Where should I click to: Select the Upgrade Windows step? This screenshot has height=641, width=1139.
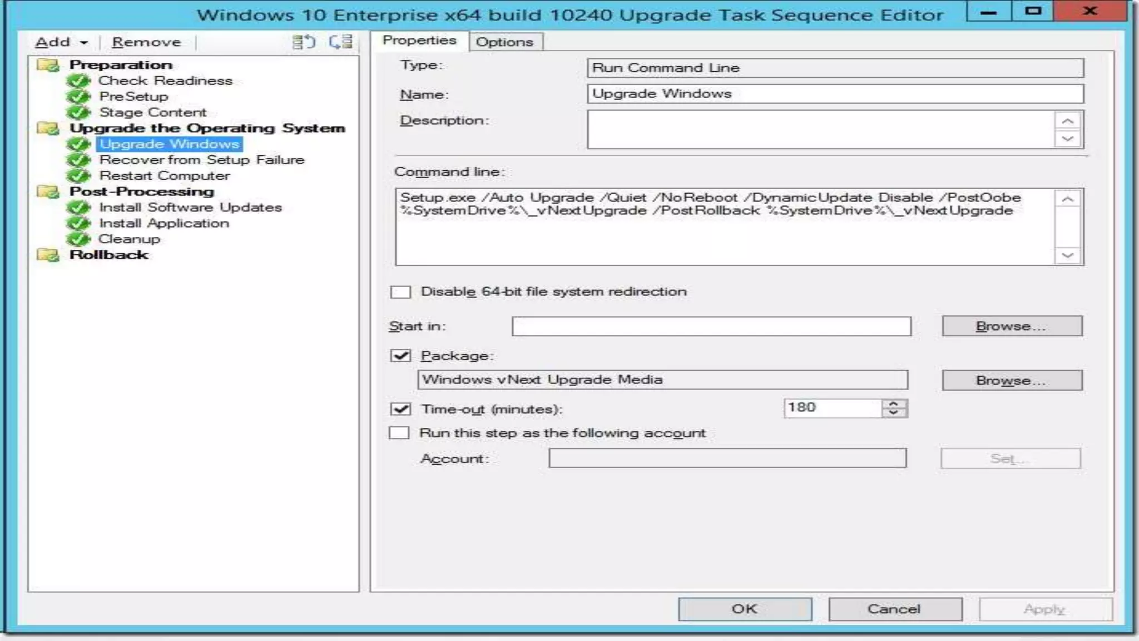coord(170,144)
